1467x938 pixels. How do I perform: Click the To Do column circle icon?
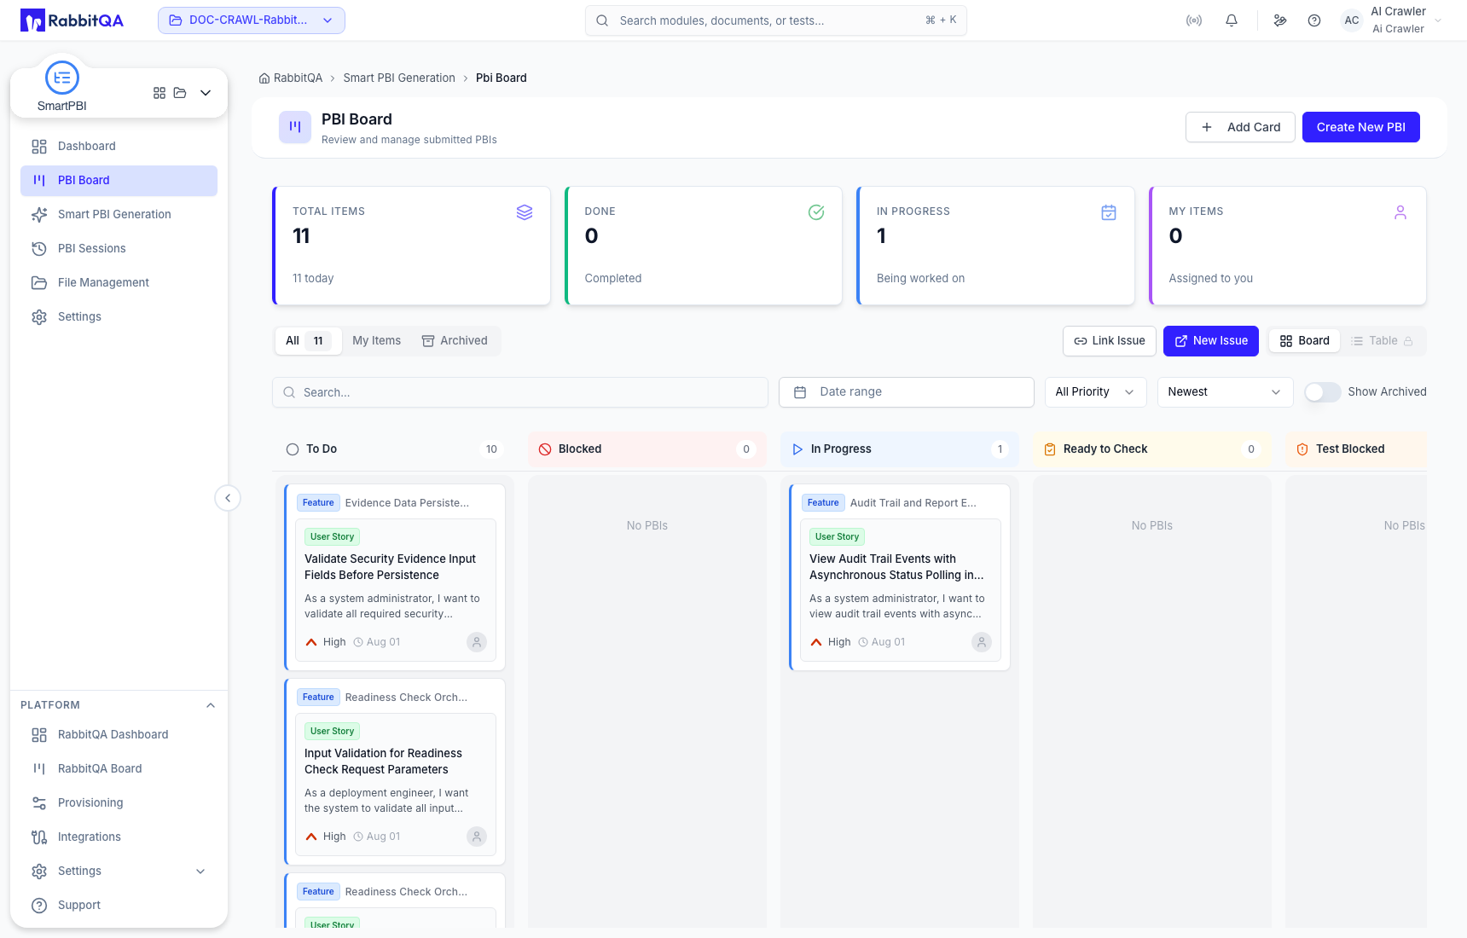tap(293, 449)
